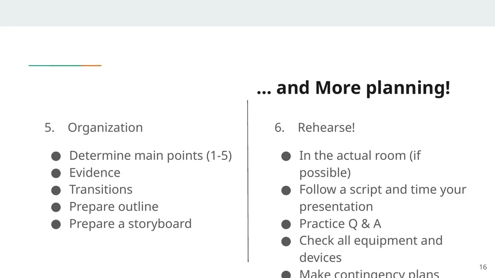Select the 'Prepare a storyboard' text line
The image size is (495, 278).
pyautogui.click(x=131, y=223)
